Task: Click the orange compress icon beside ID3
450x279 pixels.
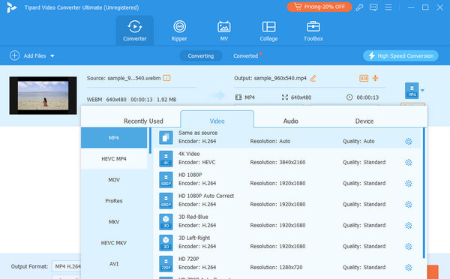Action: 375,78
